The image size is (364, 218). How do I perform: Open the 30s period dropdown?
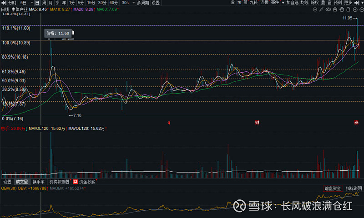click(126, 3)
